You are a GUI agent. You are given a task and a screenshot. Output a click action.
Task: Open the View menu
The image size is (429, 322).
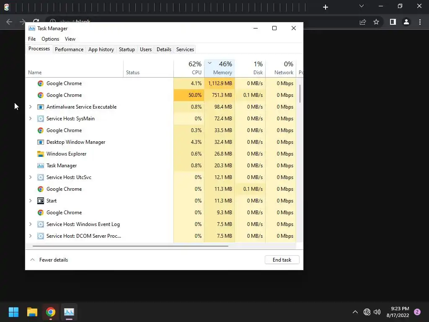pos(70,39)
